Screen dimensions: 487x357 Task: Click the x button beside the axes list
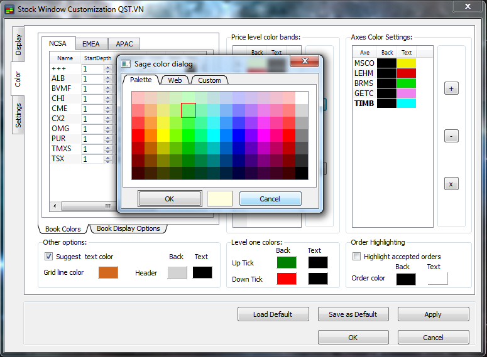pos(451,184)
